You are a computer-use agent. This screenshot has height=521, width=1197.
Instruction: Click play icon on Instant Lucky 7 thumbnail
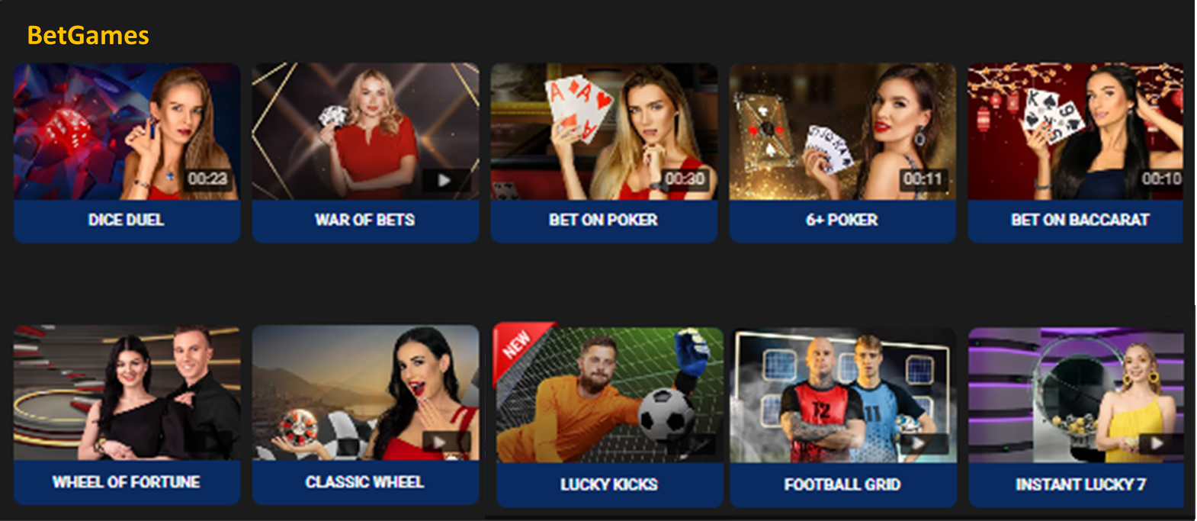[1157, 443]
